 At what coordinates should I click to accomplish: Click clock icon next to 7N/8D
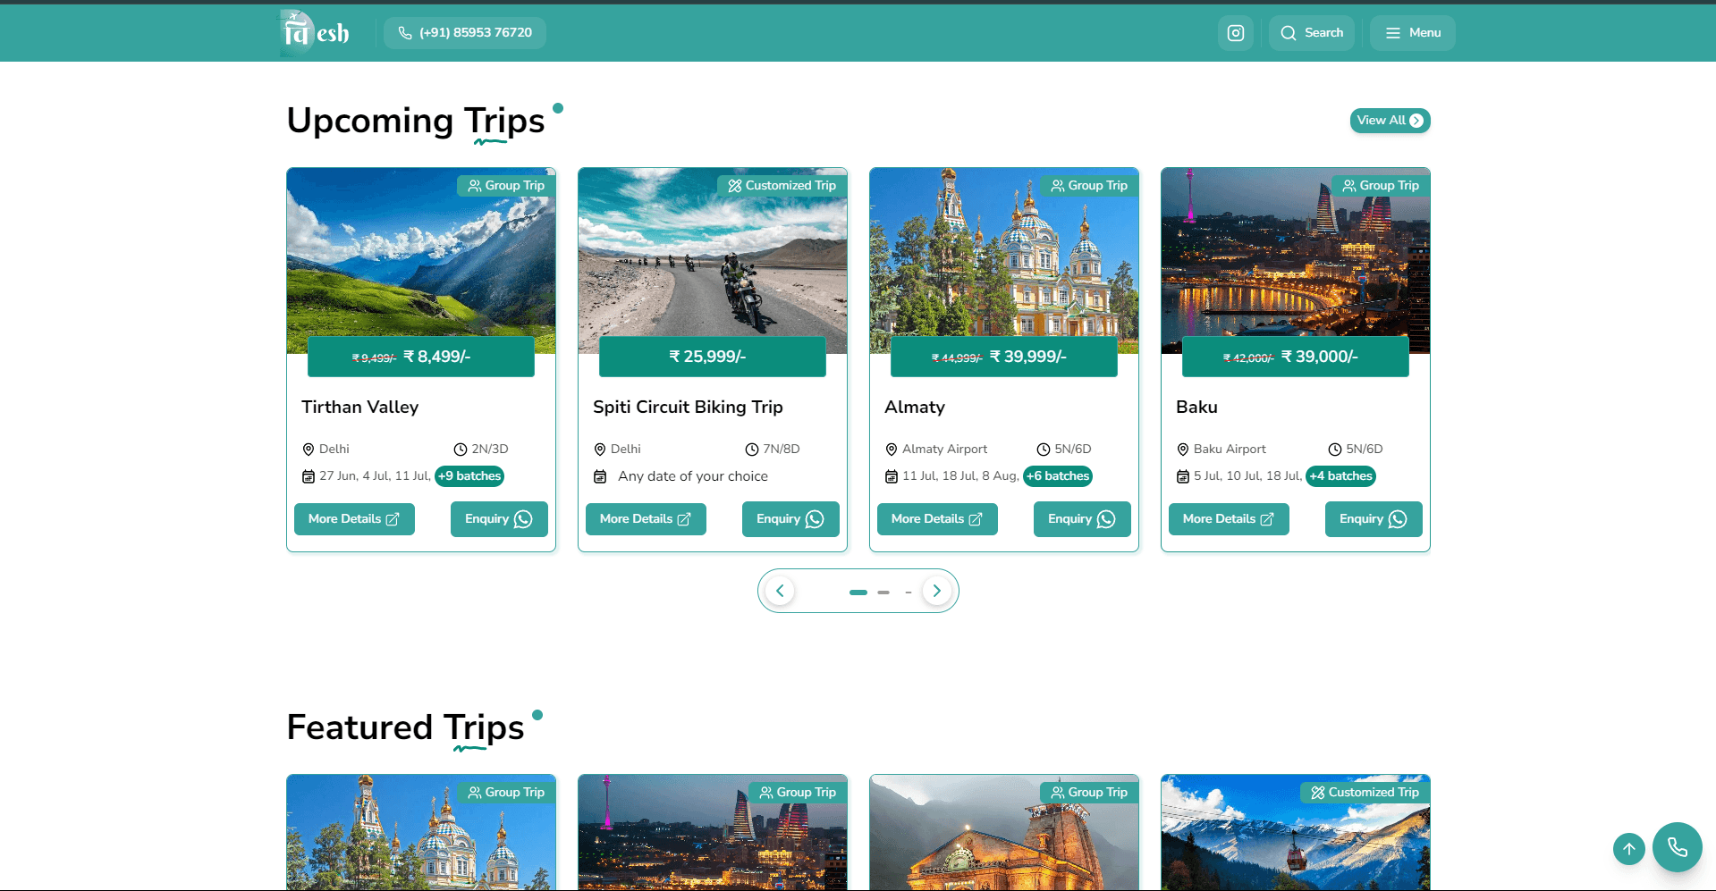pos(752,450)
